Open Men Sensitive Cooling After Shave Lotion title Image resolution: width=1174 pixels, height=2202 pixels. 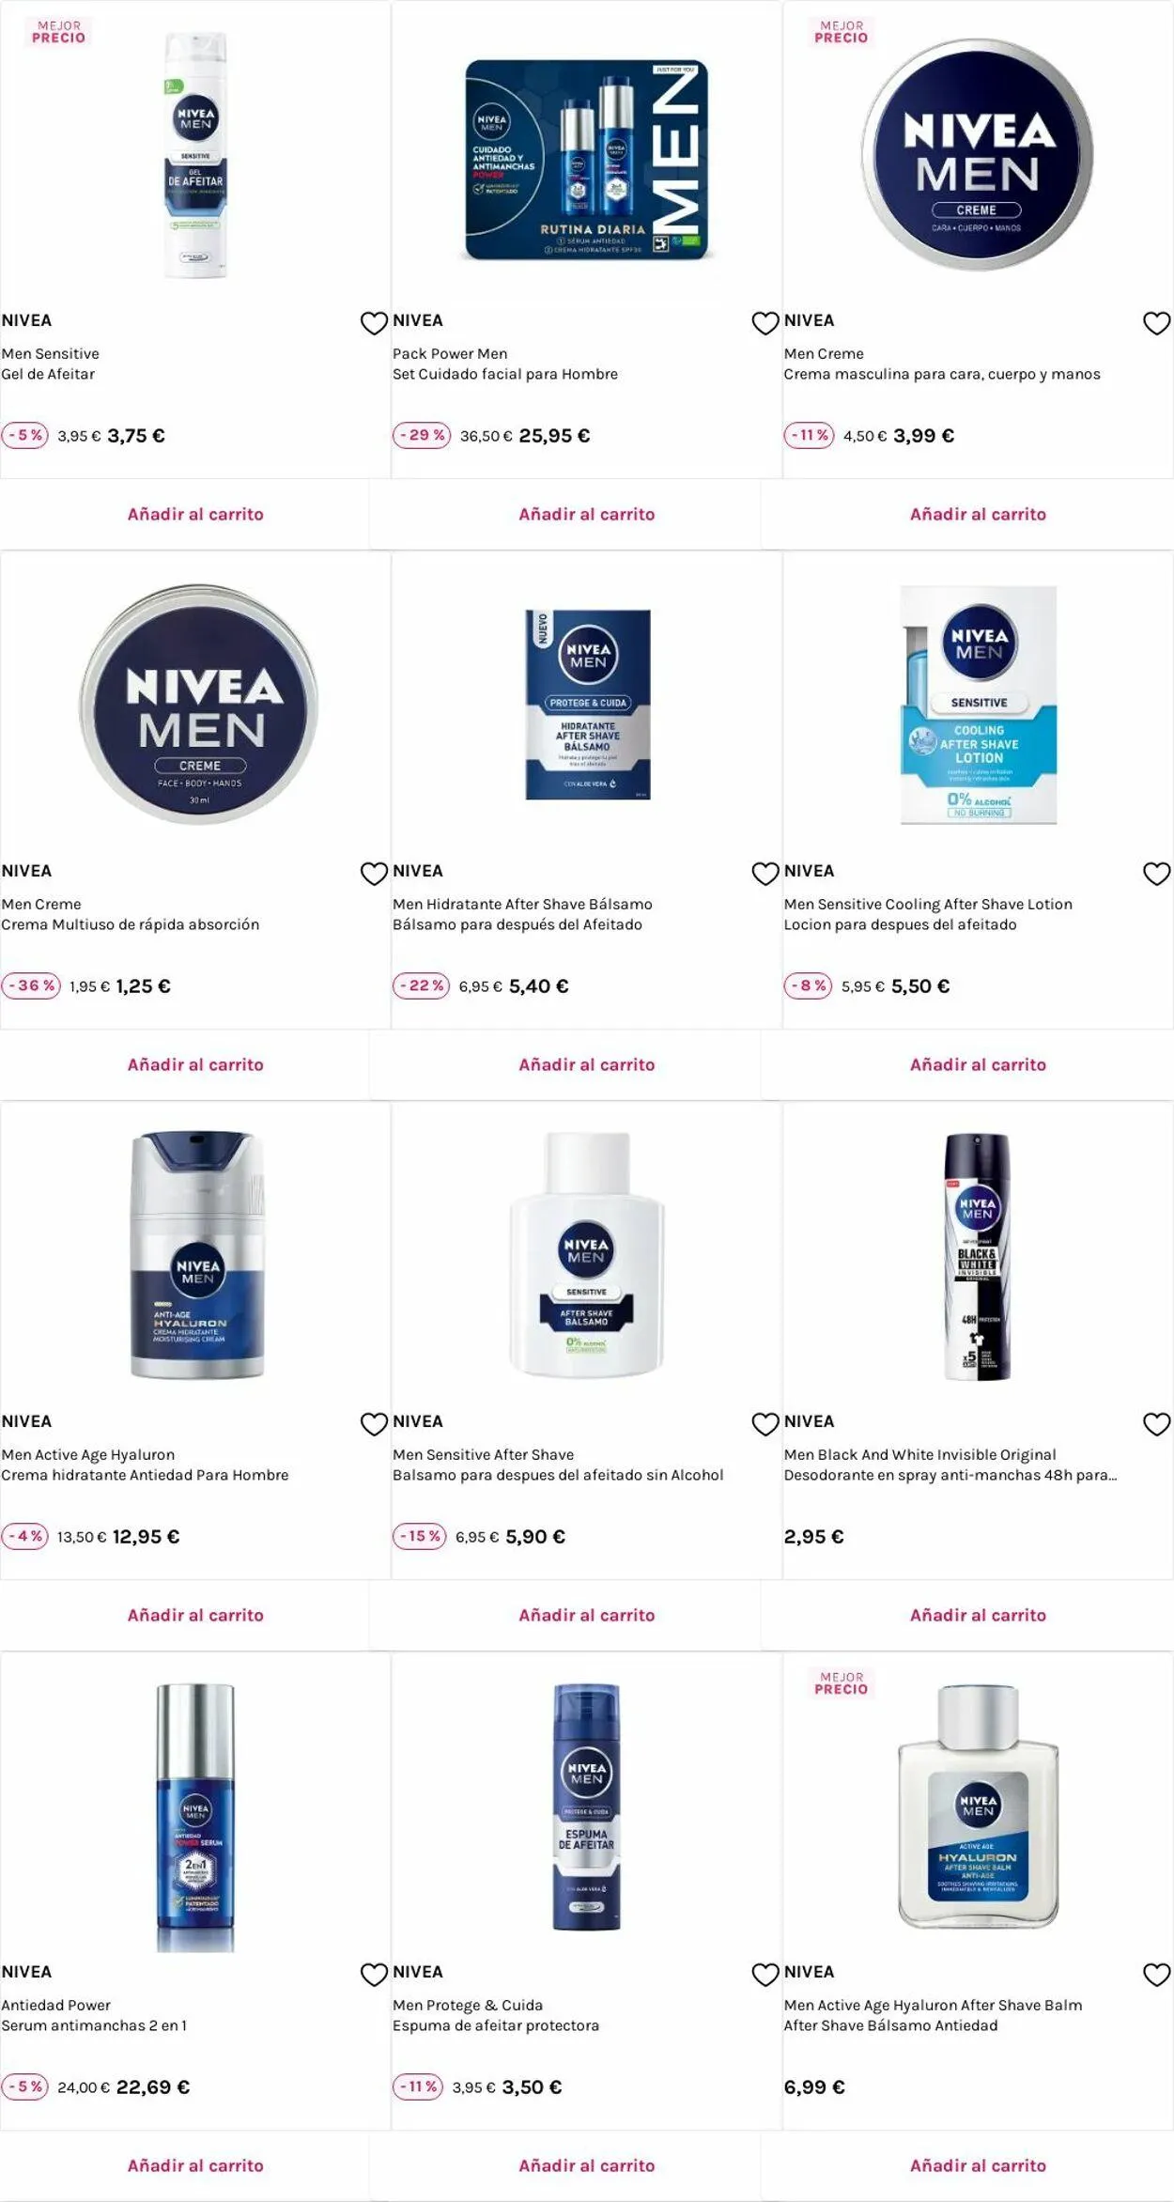coord(928,904)
